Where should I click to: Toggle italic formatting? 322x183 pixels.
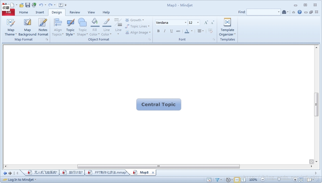pos(164,31)
